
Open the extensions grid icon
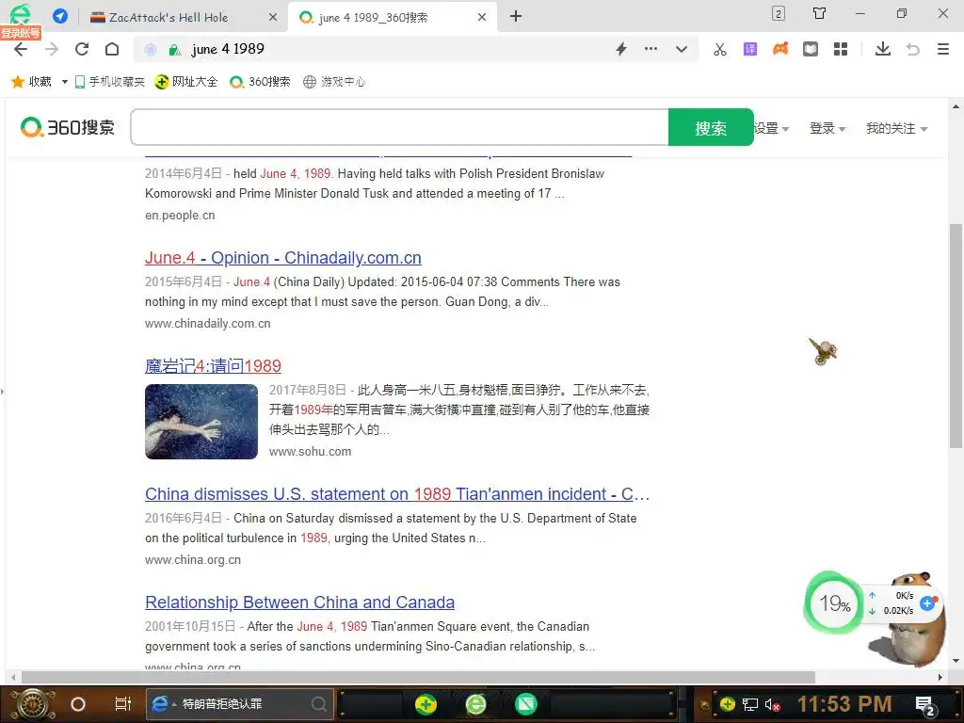point(841,49)
